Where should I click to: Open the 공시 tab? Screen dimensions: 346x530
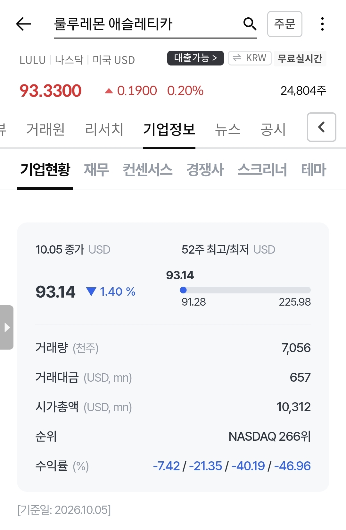[x=273, y=129]
